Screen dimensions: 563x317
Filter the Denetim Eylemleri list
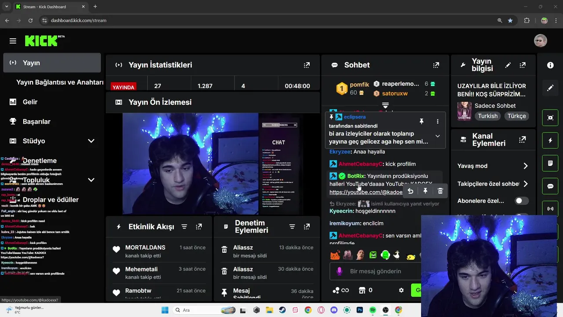coord(292,227)
